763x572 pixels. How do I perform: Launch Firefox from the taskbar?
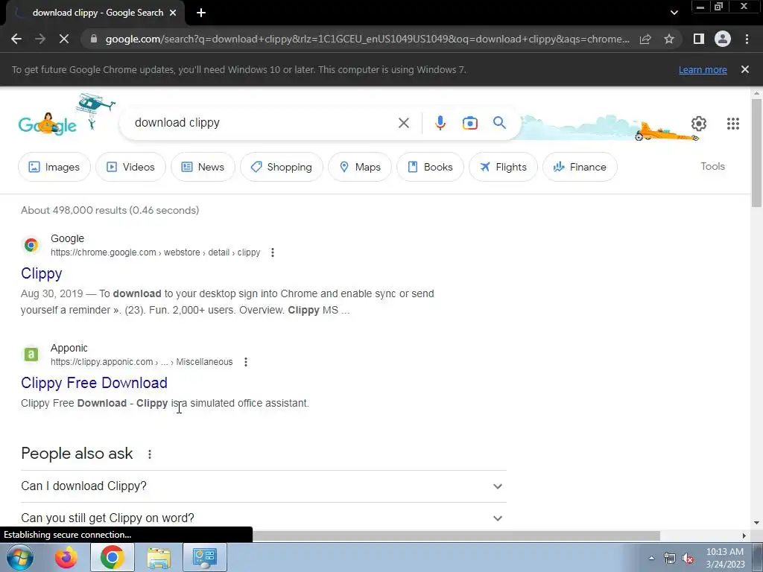pos(66,557)
